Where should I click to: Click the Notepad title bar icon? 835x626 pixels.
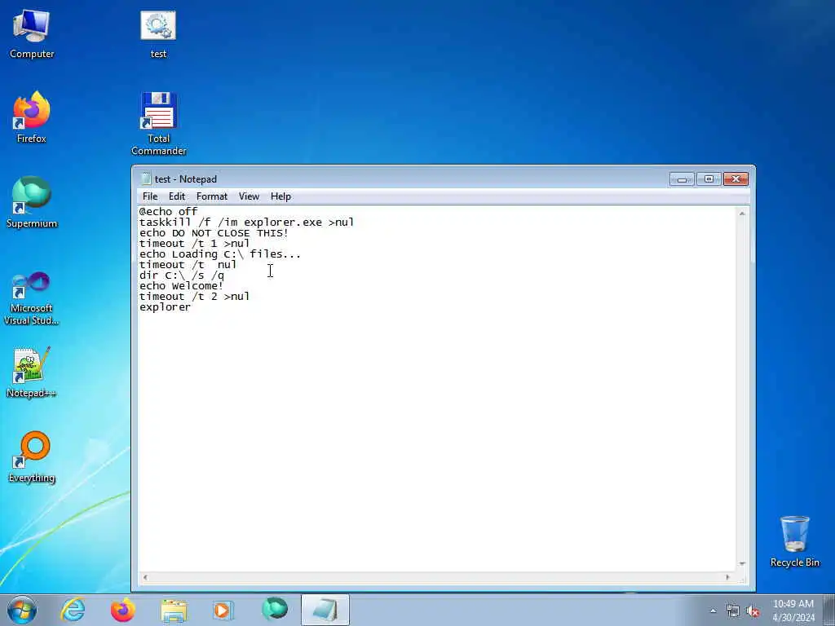[147, 179]
